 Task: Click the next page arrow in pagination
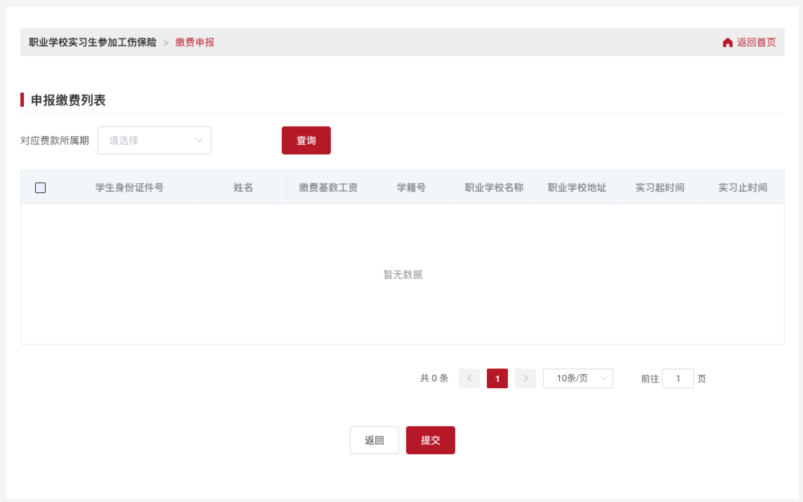point(525,378)
